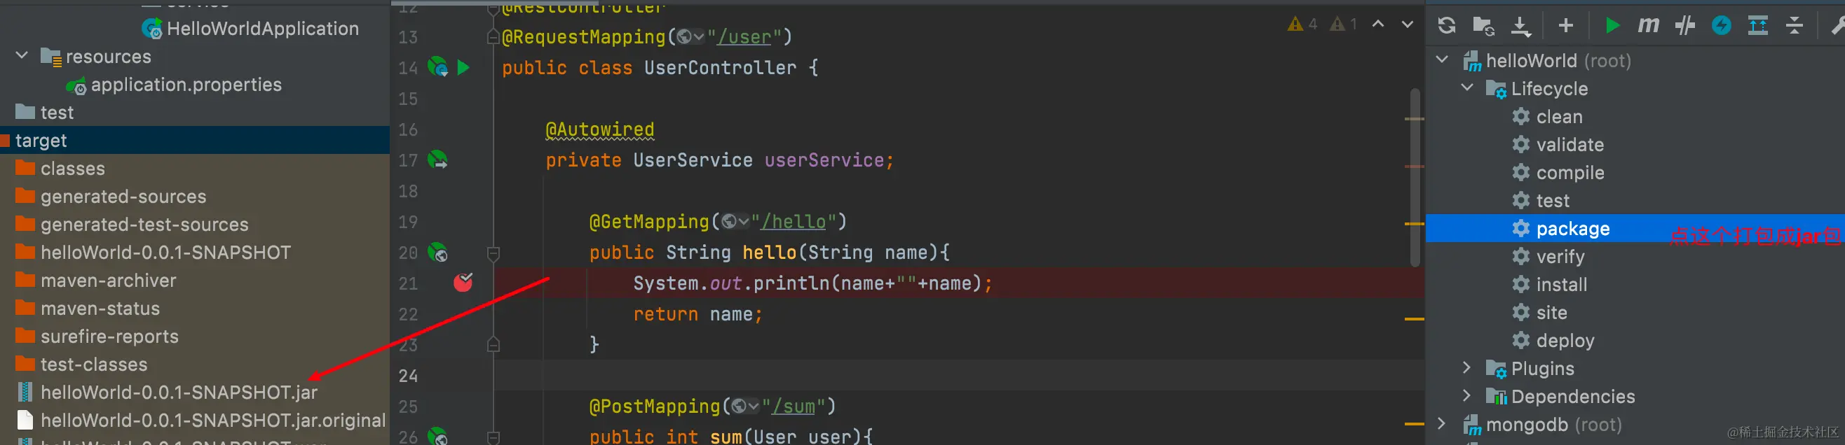Select maven-status folder
Screen dimensions: 1845x445
coord(88,309)
